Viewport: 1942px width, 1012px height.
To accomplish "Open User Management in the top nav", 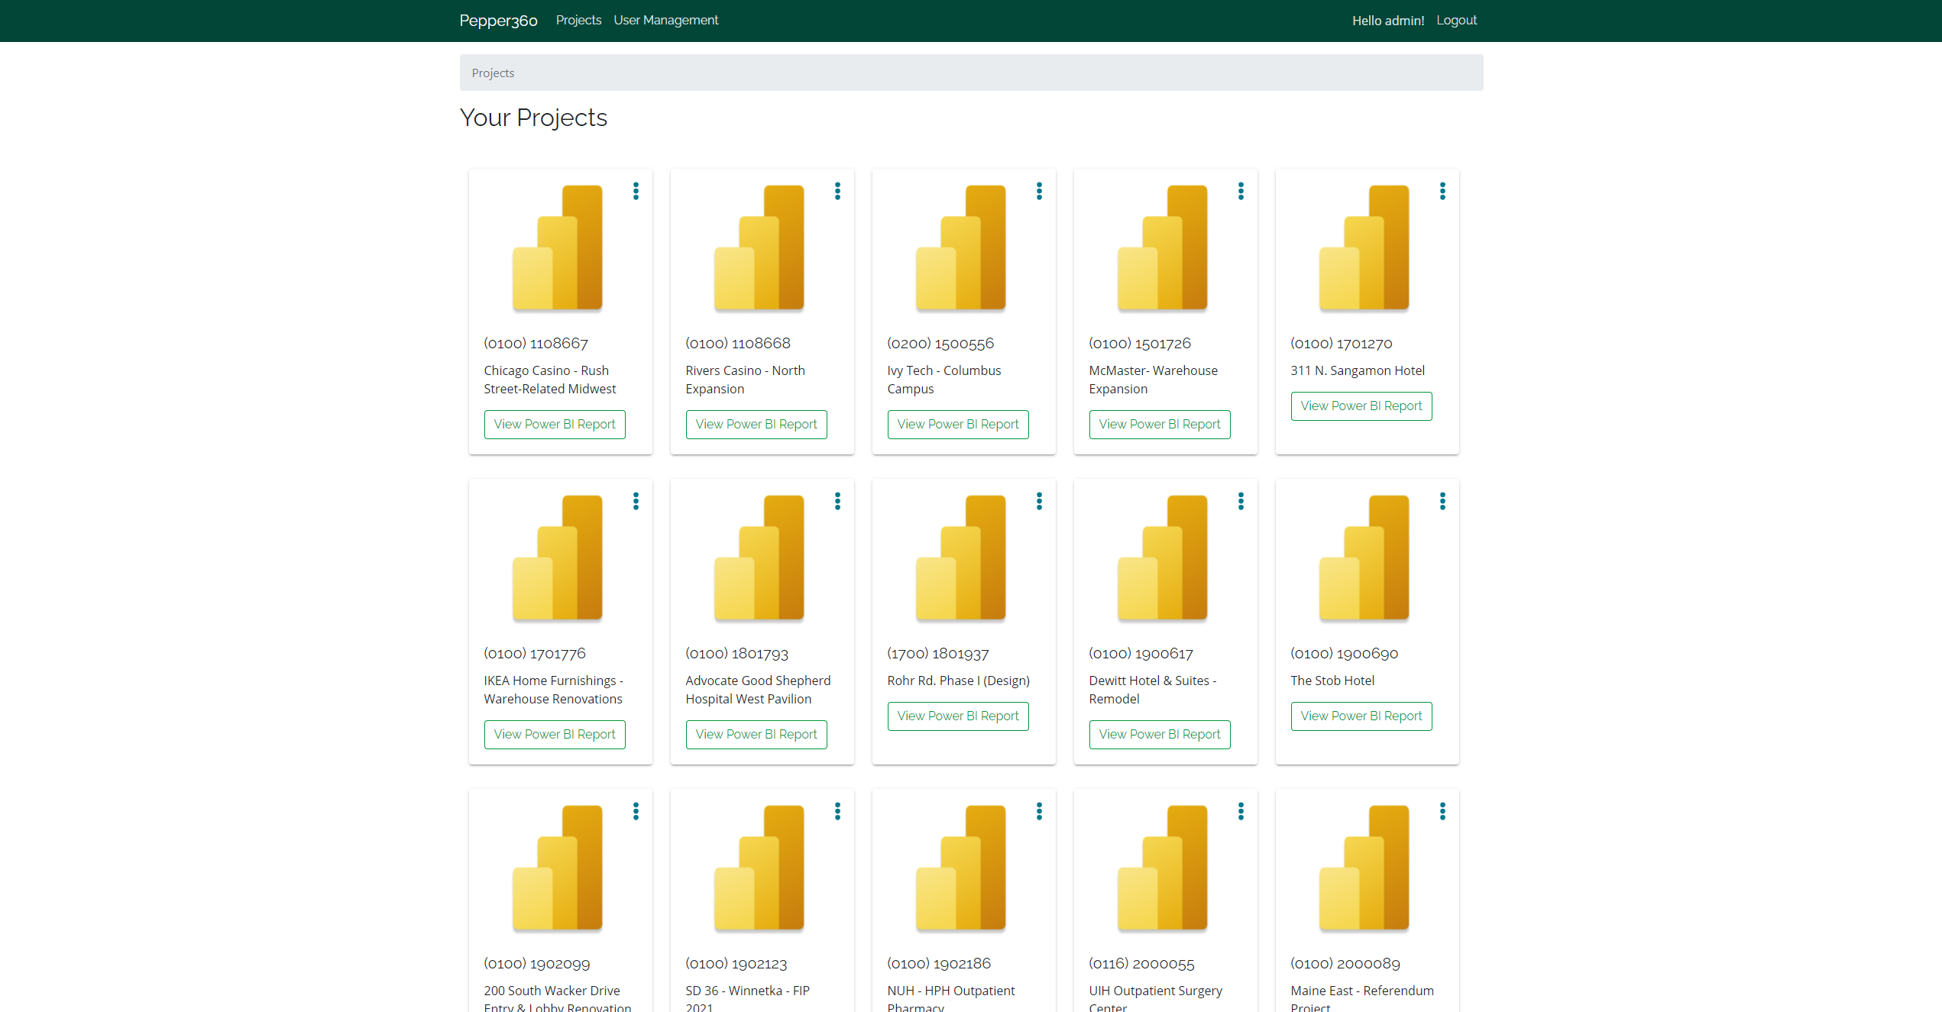I will point(666,21).
